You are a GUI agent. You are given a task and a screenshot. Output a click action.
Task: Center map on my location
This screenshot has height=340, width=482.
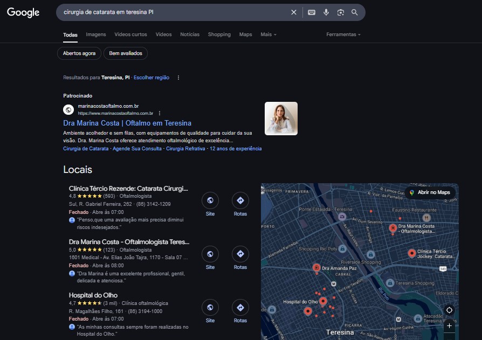pyautogui.click(x=449, y=310)
